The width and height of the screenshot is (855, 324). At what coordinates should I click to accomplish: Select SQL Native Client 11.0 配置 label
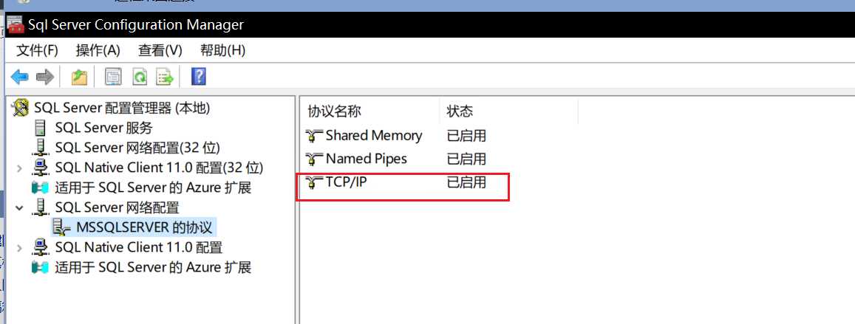click(x=138, y=247)
